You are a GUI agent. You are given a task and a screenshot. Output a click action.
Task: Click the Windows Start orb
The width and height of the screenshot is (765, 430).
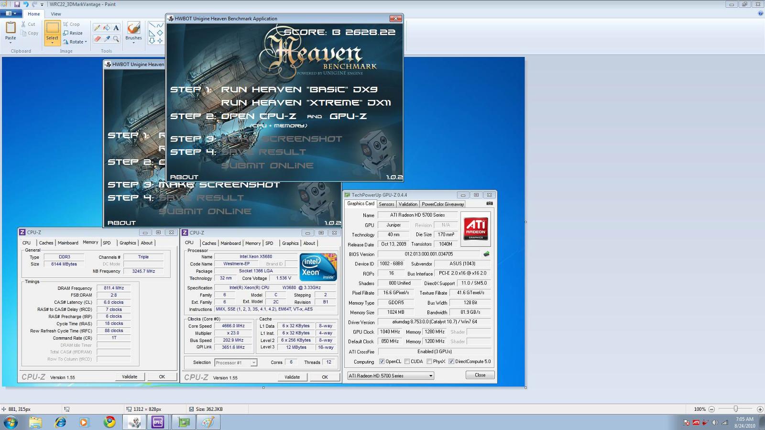pyautogui.click(x=11, y=422)
